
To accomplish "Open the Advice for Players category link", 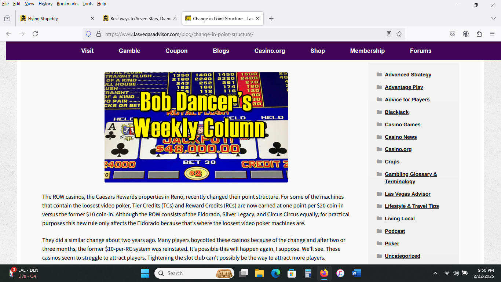I will (x=407, y=100).
